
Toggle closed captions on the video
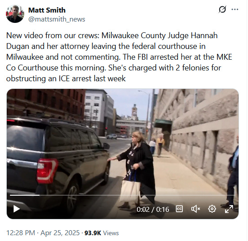[x=179, y=209]
